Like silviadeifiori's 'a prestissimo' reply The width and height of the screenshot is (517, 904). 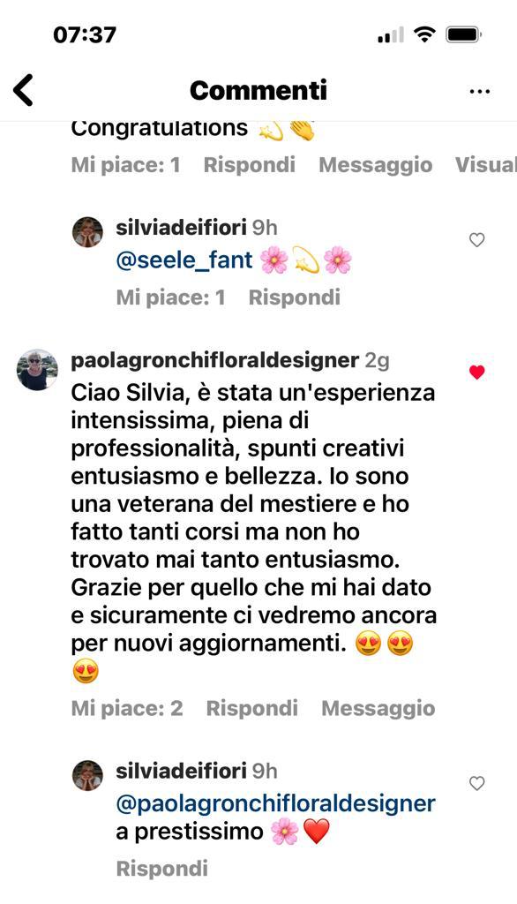[476, 784]
